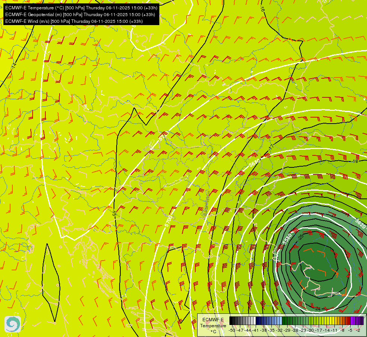Click the -15 isotherm contour label
The image size is (367, 337).
pos(114,213)
